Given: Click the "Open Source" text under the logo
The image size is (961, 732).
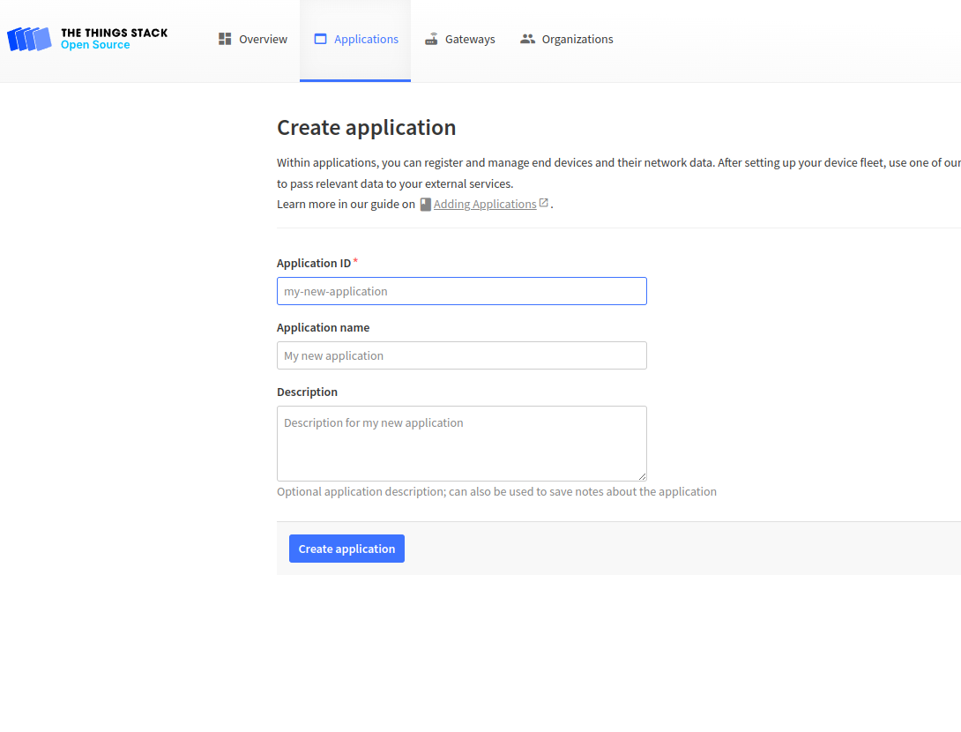Looking at the screenshot, I should click(95, 45).
